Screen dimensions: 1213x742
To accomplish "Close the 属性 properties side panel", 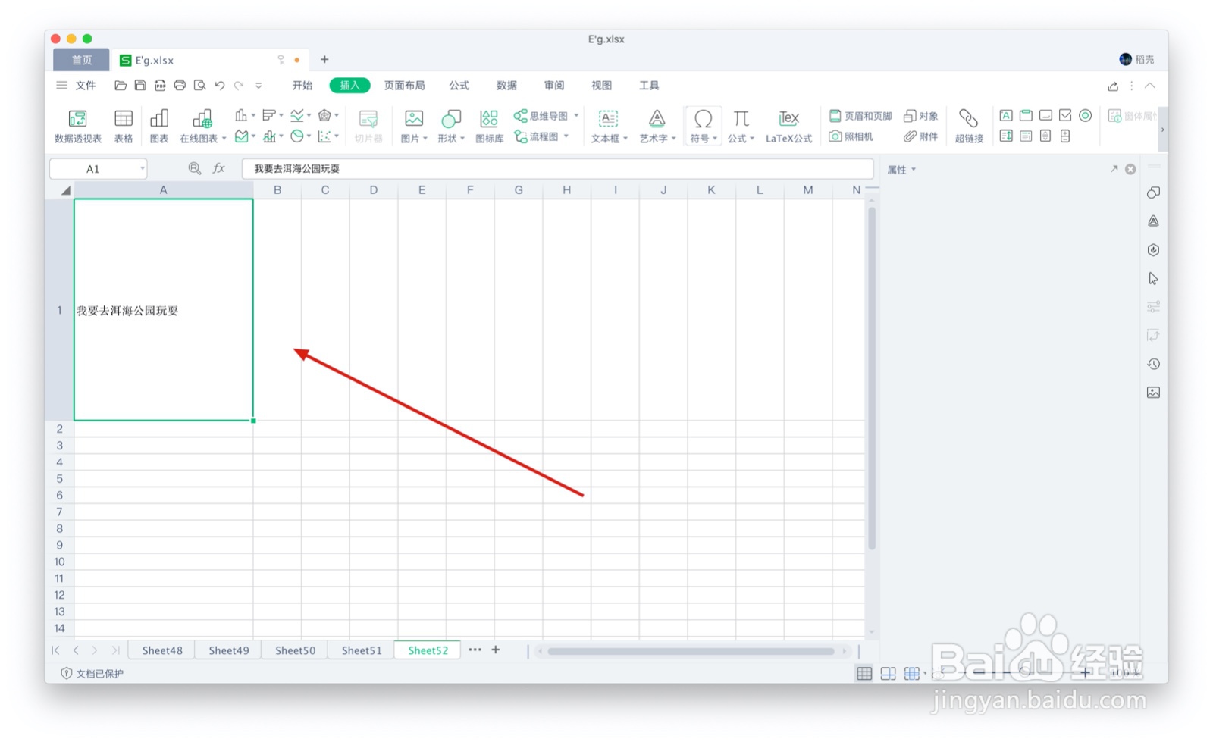I will 1130,169.
